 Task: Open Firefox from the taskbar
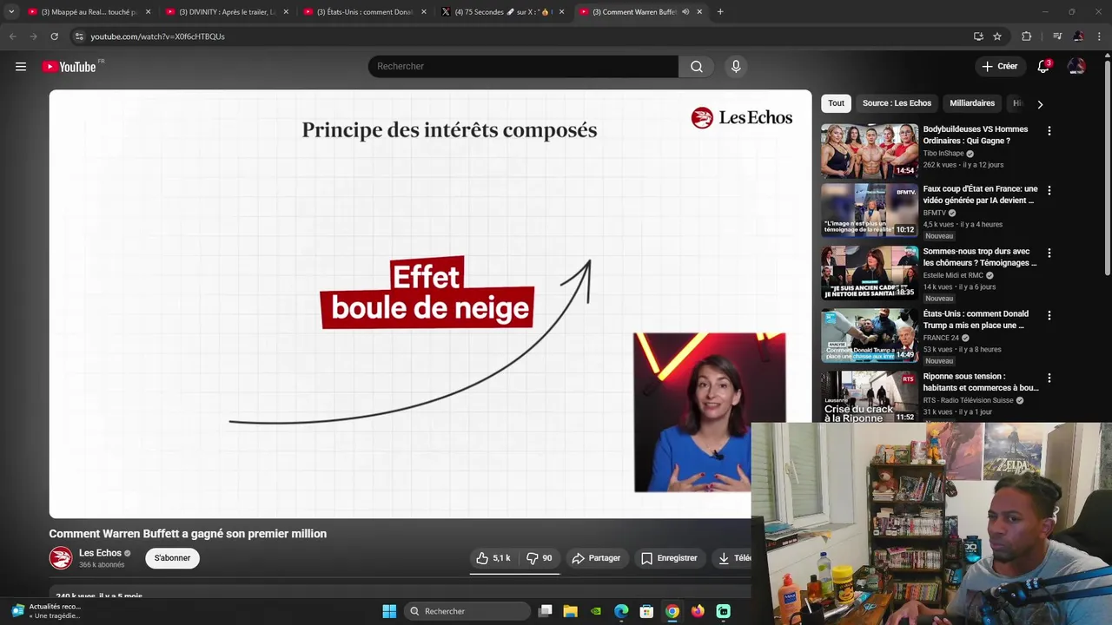(698, 611)
